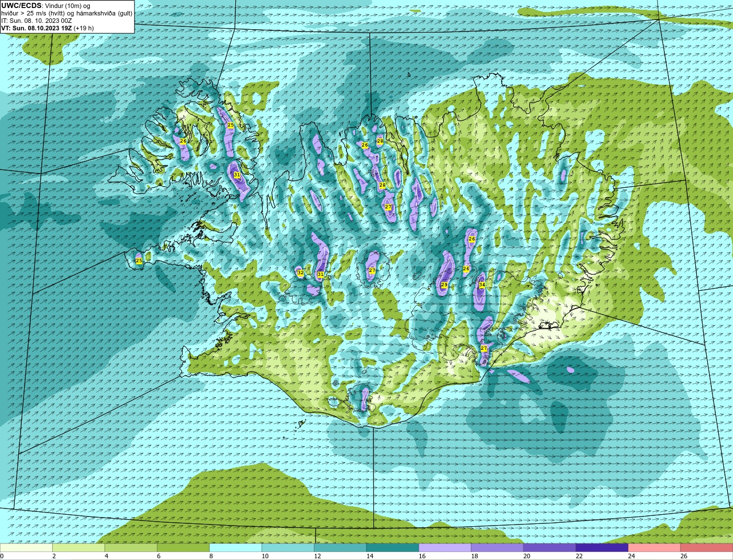Click the "(+19 h)" forecast offset text
This screenshot has height=560, width=733.
(84, 28)
